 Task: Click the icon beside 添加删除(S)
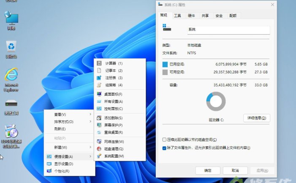click(x=99, y=118)
